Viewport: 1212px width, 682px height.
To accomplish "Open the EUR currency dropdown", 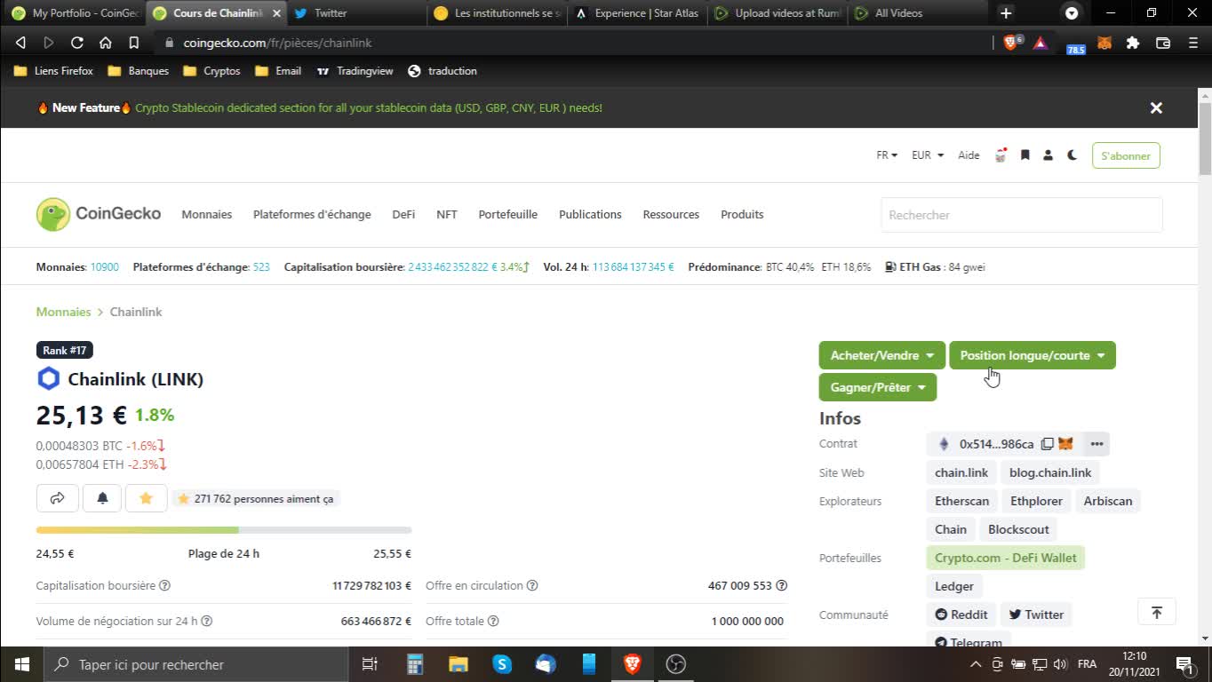I will tap(928, 155).
